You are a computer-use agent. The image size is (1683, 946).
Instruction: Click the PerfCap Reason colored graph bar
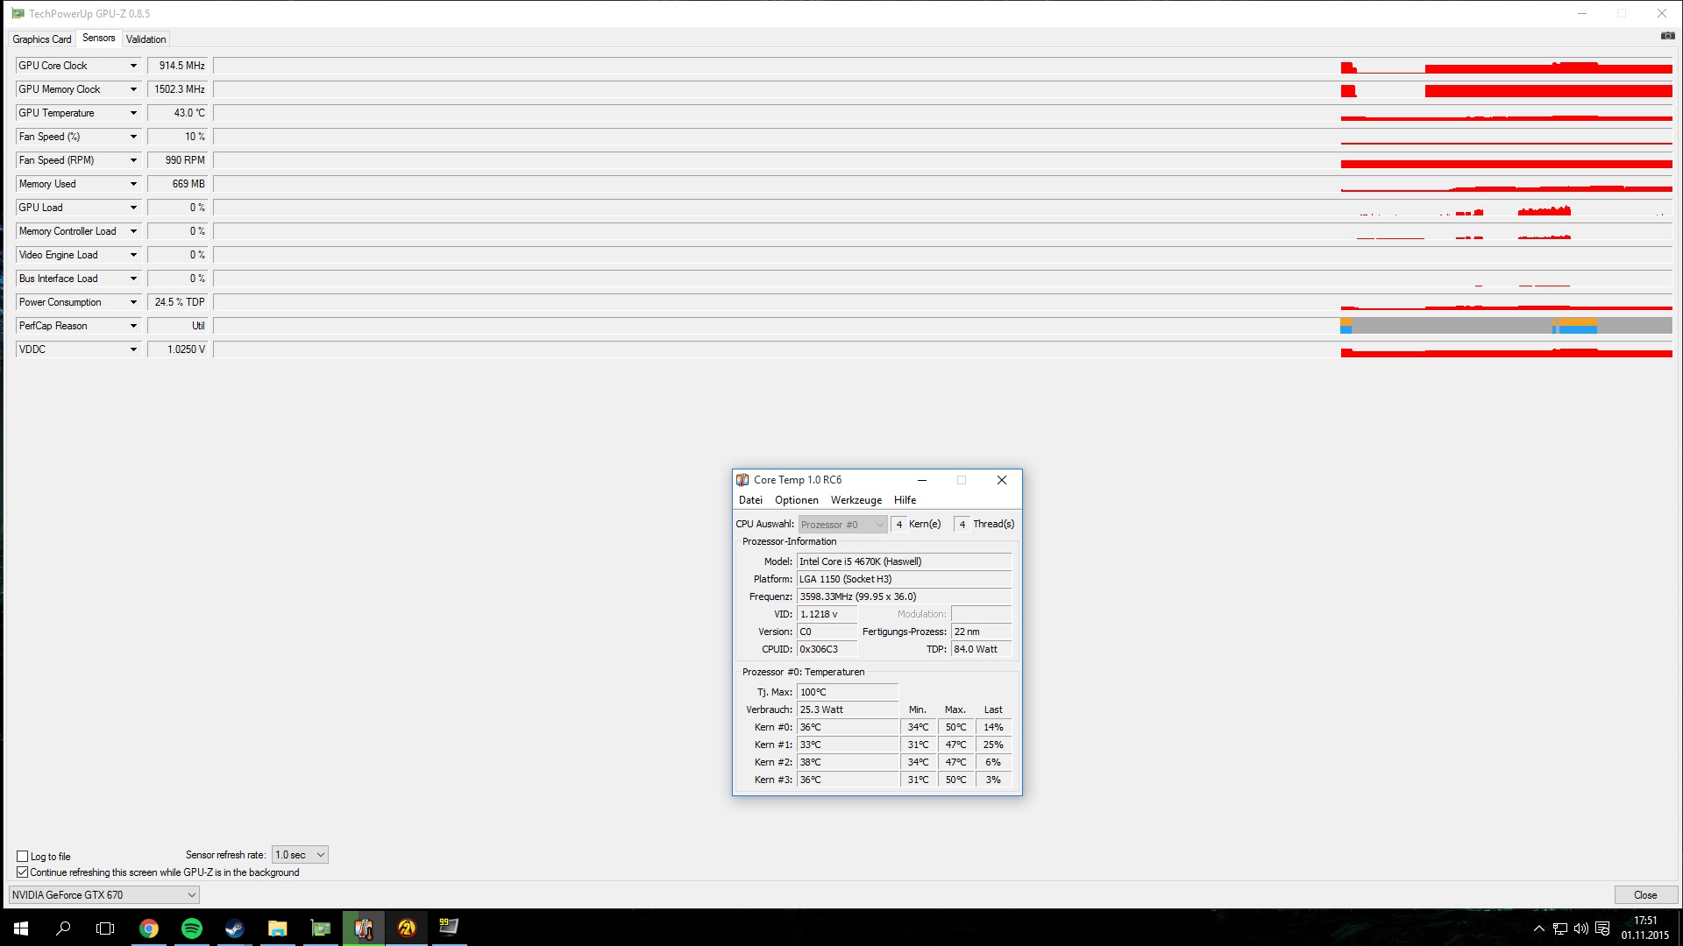[1506, 326]
